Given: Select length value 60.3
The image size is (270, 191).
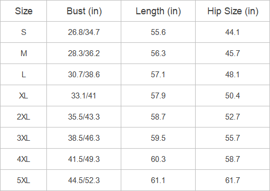Looking at the screenshot, I should 158,159.
